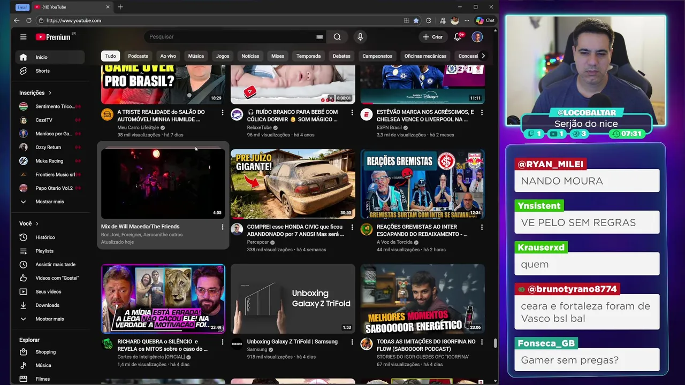Open options menu for Estêvão Chelsea video
The width and height of the screenshot is (685, 385).
[x=482, y=112]
